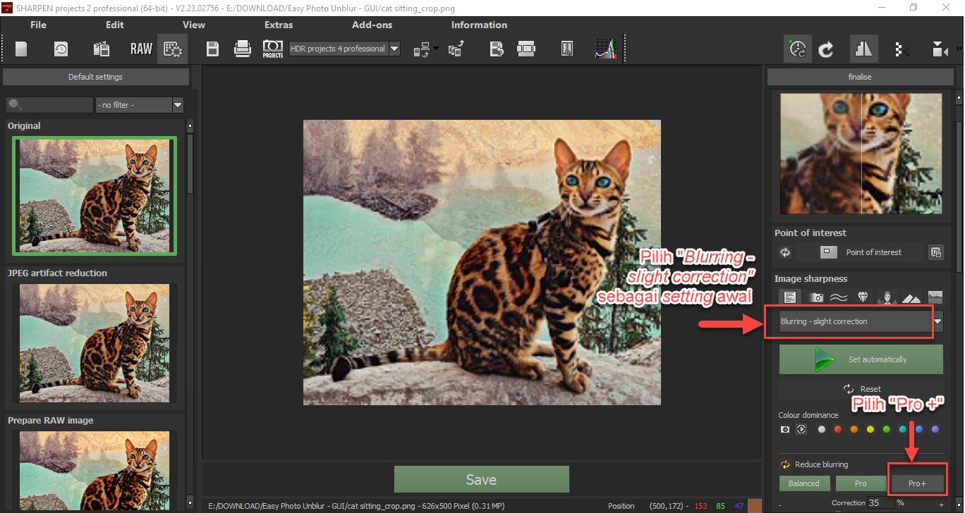Image resolution: width=965 pixels, height=513 pixels.
Task: Click the copy window icon beside Point of interest
Action: [935, 252]
